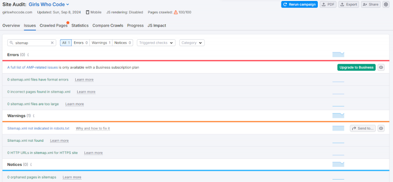Expand the Girls Who Code project dropdown
The width and height of the screenshot is (393, 182).
click(49, 4)
